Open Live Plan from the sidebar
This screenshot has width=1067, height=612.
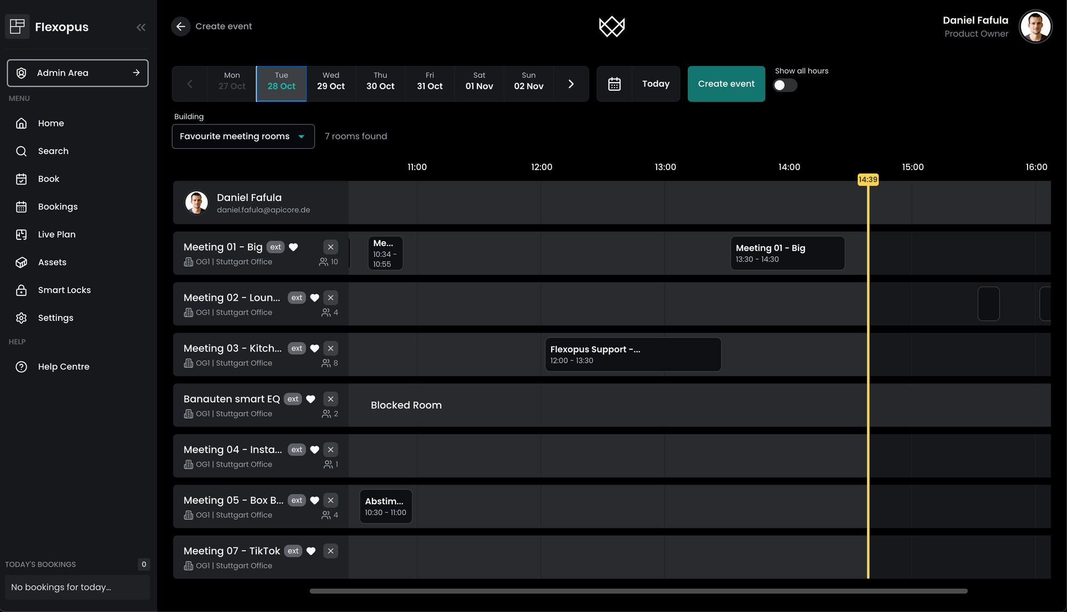pyautogui.click(x=57, y=235)
